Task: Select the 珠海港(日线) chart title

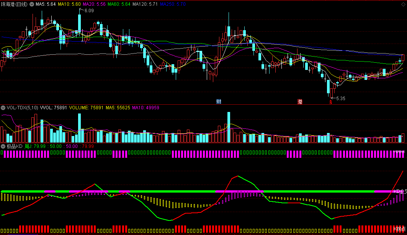Action: (14, 5)
